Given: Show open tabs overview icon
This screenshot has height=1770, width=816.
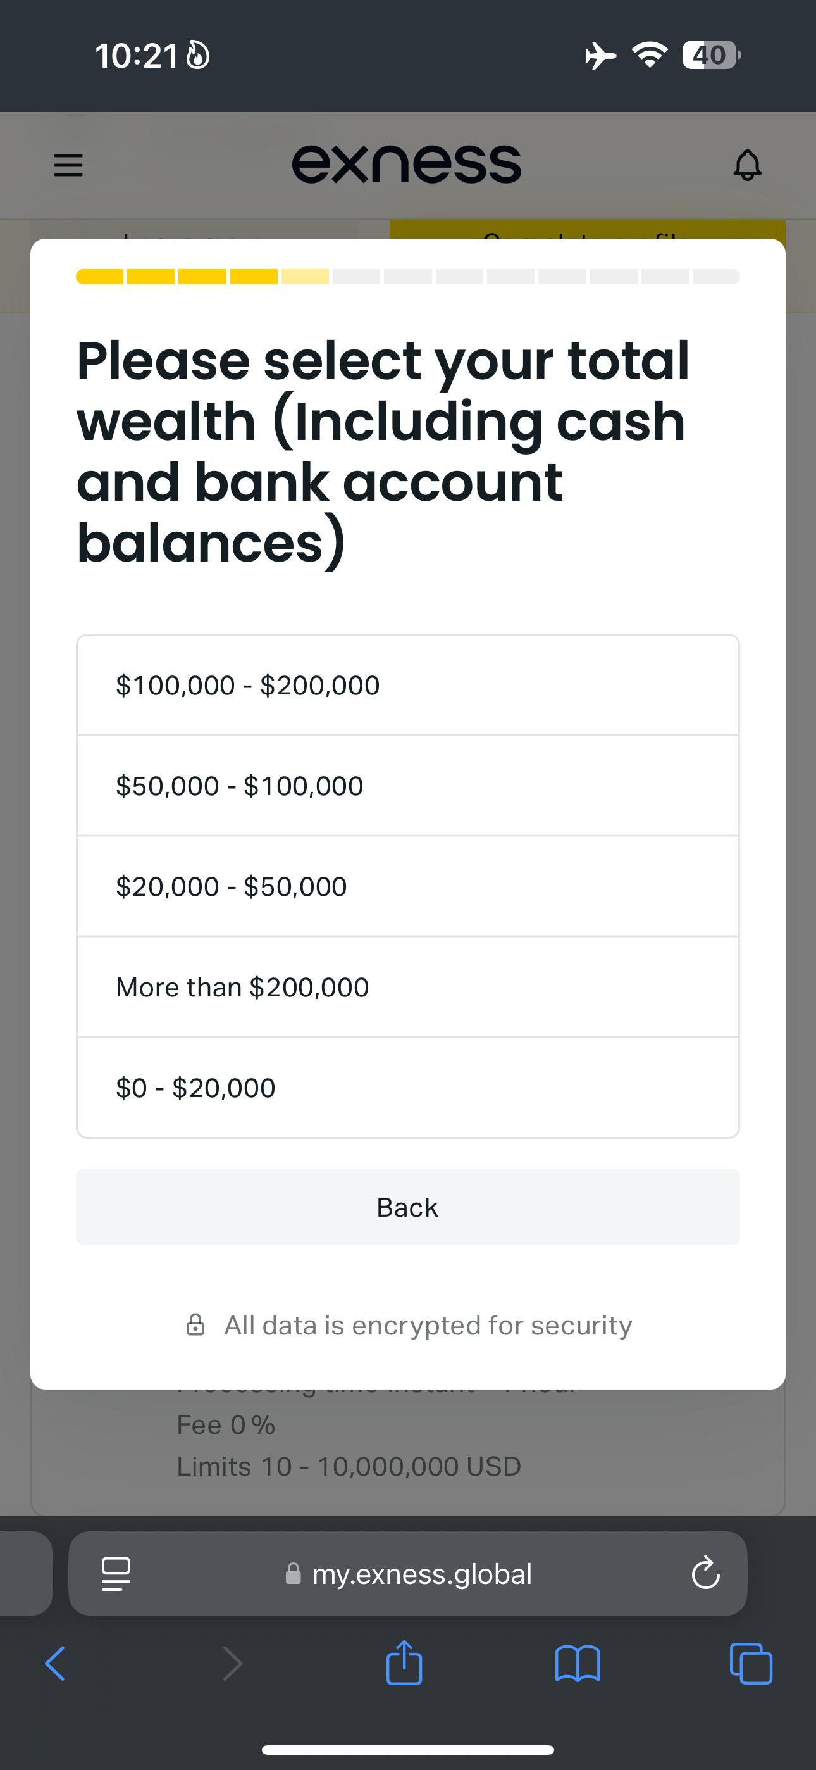Looking at the screenshot, I should click(x=751, y=1664).
